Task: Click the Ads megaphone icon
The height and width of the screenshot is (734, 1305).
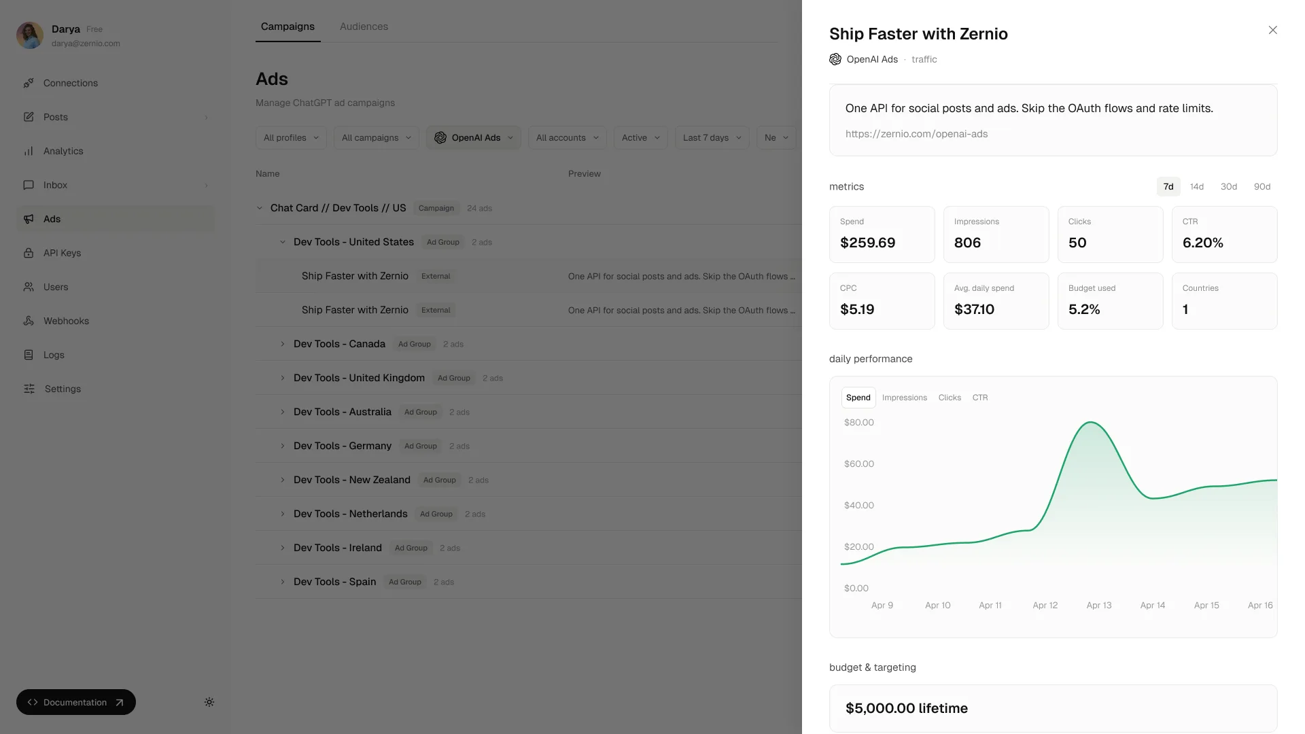Action: pyautogui.click(x=29, y=219)
